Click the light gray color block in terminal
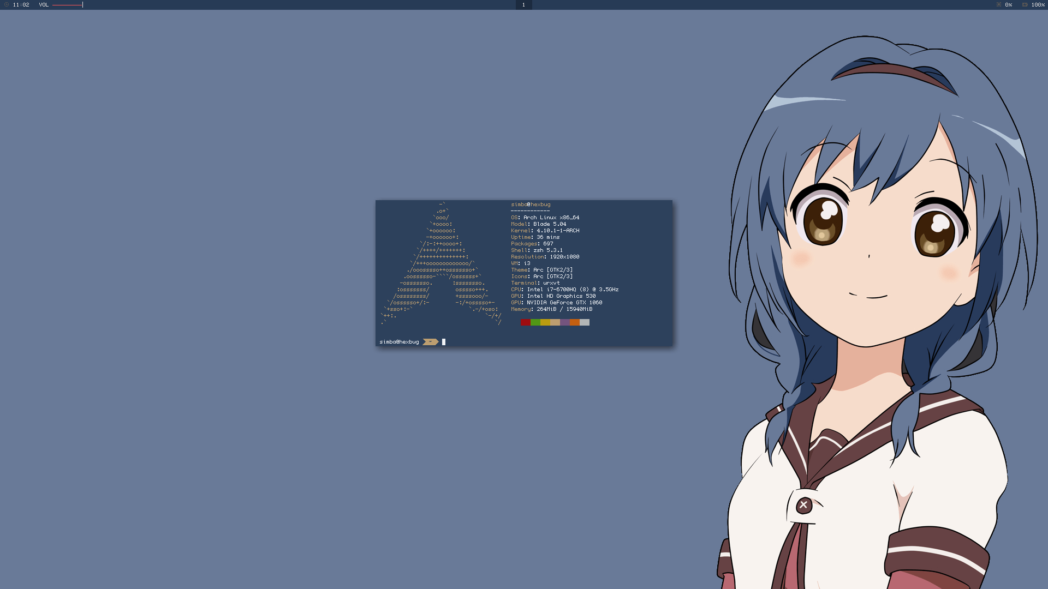This screenshot has width=1048, height=589. coord(584,322)
